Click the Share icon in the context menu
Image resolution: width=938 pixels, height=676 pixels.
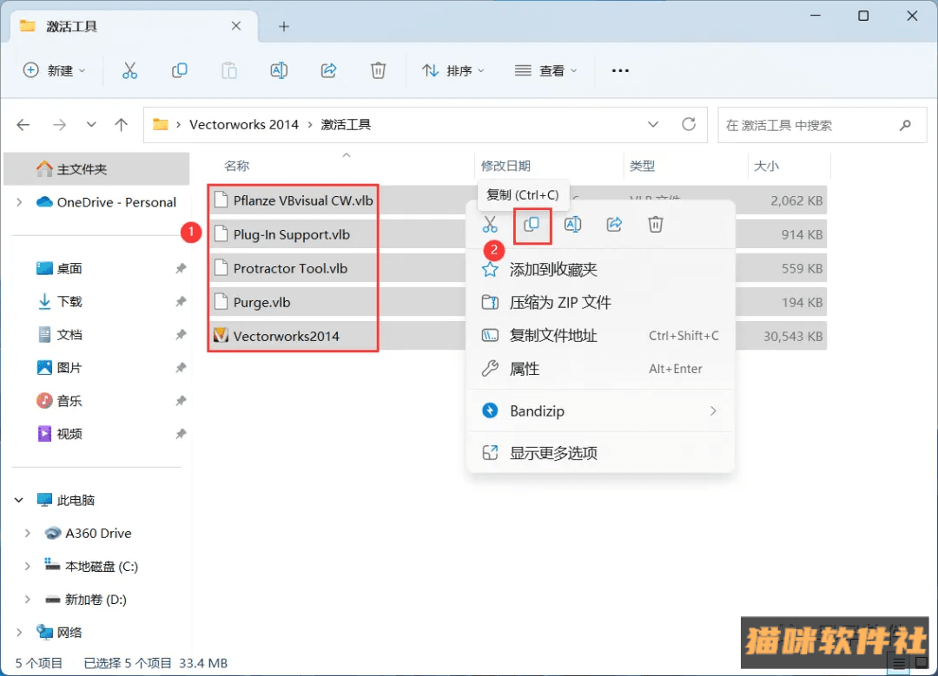(x=614, y=225)
